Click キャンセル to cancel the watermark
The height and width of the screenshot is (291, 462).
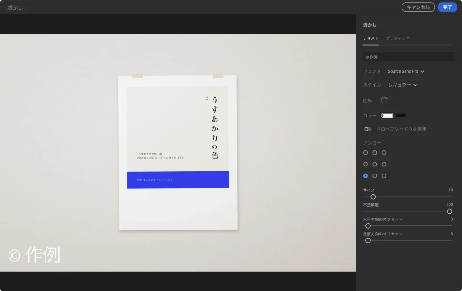coord(418,7)
